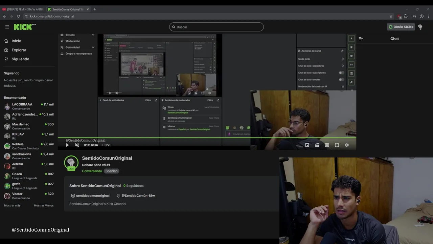Open the sentidocomunoriginal Instagram link

click(90, 196)
